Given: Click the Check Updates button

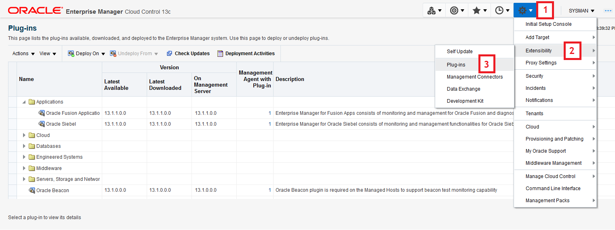Looking at the screenshot, I should pos(188,54).
